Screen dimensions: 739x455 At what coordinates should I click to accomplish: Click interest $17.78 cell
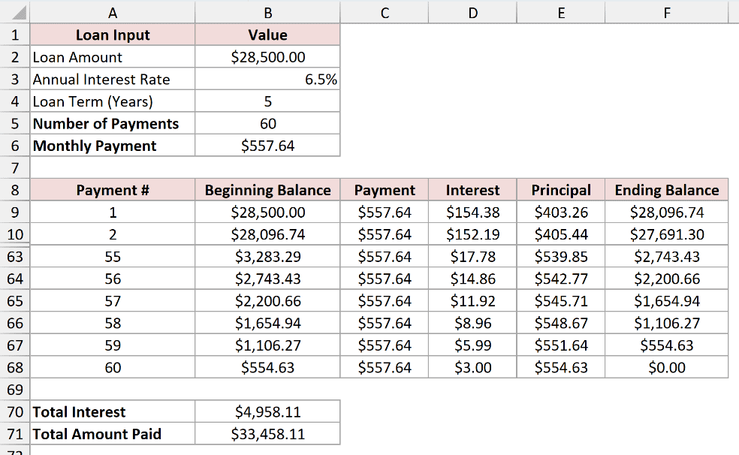click(x=472, y=256)
